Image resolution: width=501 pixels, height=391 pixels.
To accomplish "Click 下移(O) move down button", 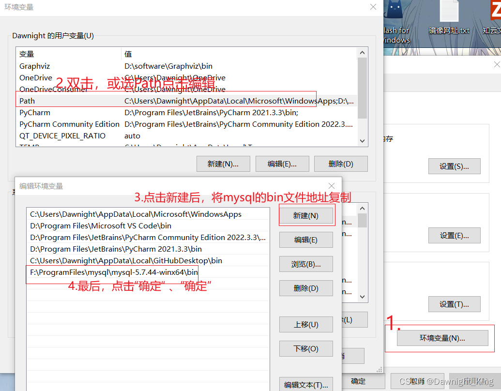I will [306, 348].
